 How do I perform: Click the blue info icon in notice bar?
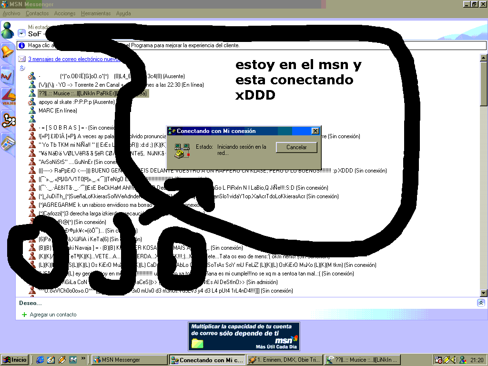21,45
